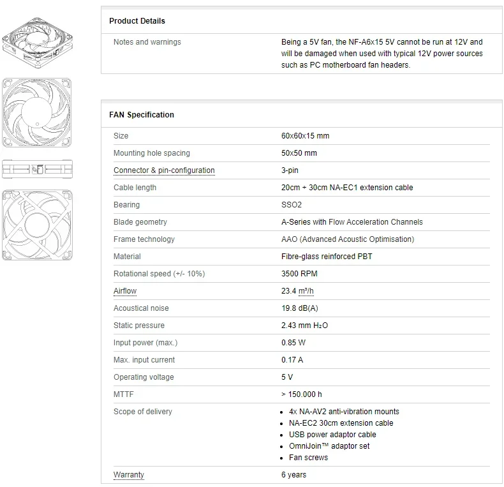504x487 pixels.
Task: Select the front view fan drawing thumbnail
Action: click(x=38, y=113)
